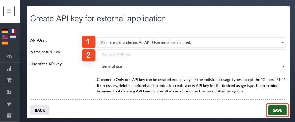Switch language using the French flag
295x122 pixels.
pos(13,31)
